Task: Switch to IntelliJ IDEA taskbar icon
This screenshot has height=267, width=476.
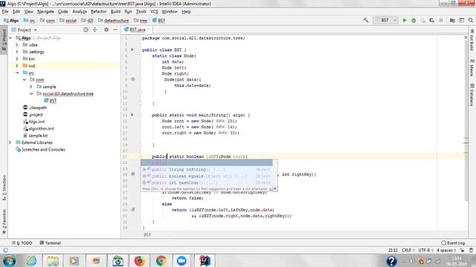Action: point(205,260)
